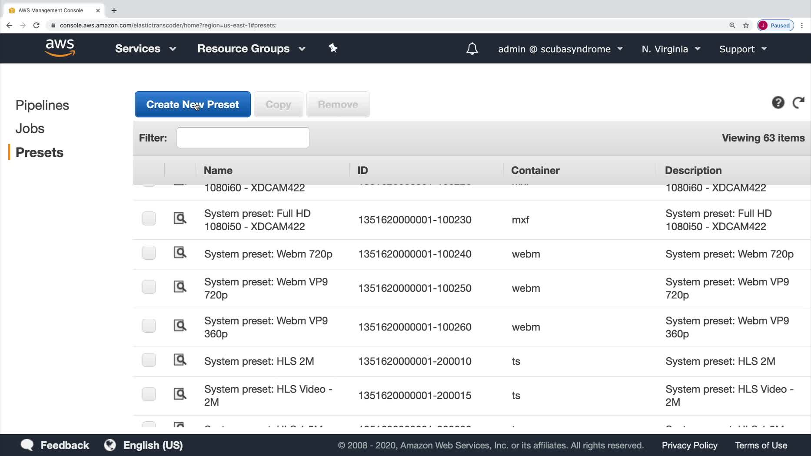Click the AWS logo home icon
This screenshot has width=811, height=456.
coord(60,48)
